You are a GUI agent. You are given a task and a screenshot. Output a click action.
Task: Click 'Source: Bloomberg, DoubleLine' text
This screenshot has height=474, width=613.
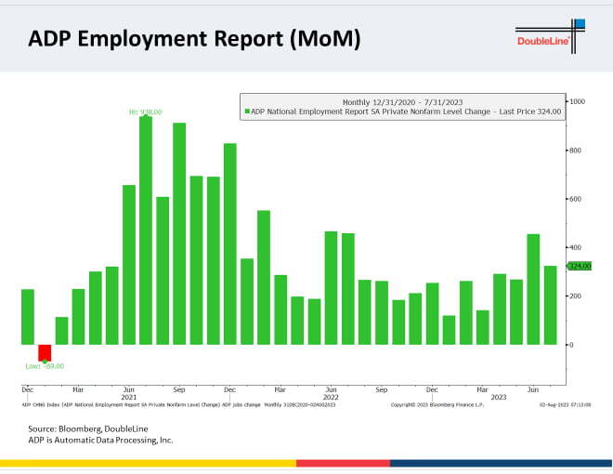click(x=88, y=428)
